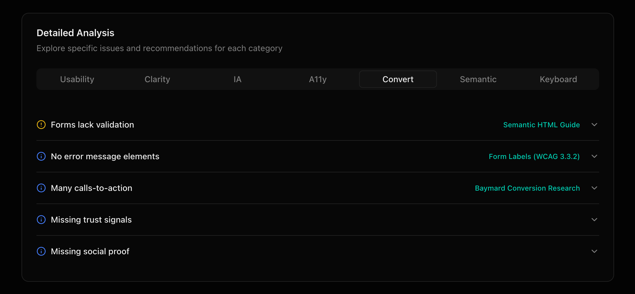Follow the Form Labels (WCAG 3.3.2) link
Image resolution: width=635 pixels, height=294 pixels.
pos(534,157)
